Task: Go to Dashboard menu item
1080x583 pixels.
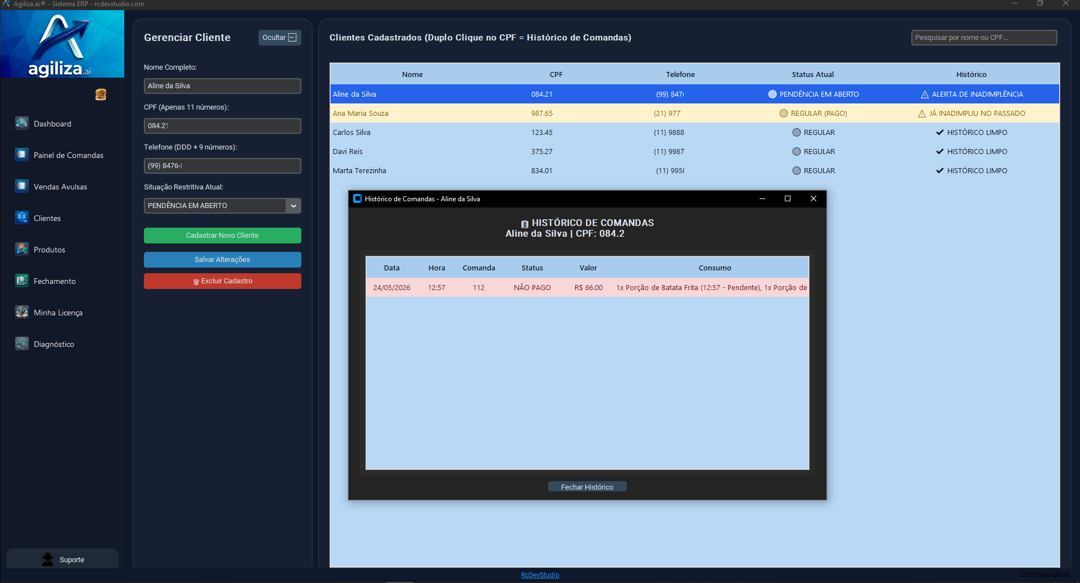Action: [52, 124]
